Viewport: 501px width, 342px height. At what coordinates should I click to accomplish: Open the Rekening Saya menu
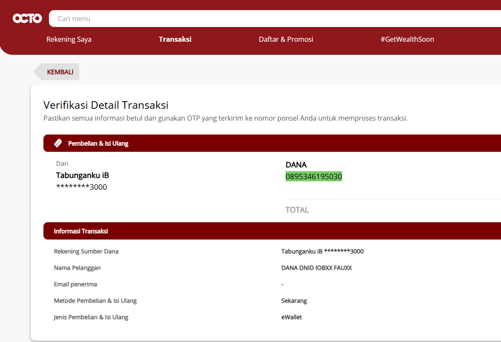point(69,39)
